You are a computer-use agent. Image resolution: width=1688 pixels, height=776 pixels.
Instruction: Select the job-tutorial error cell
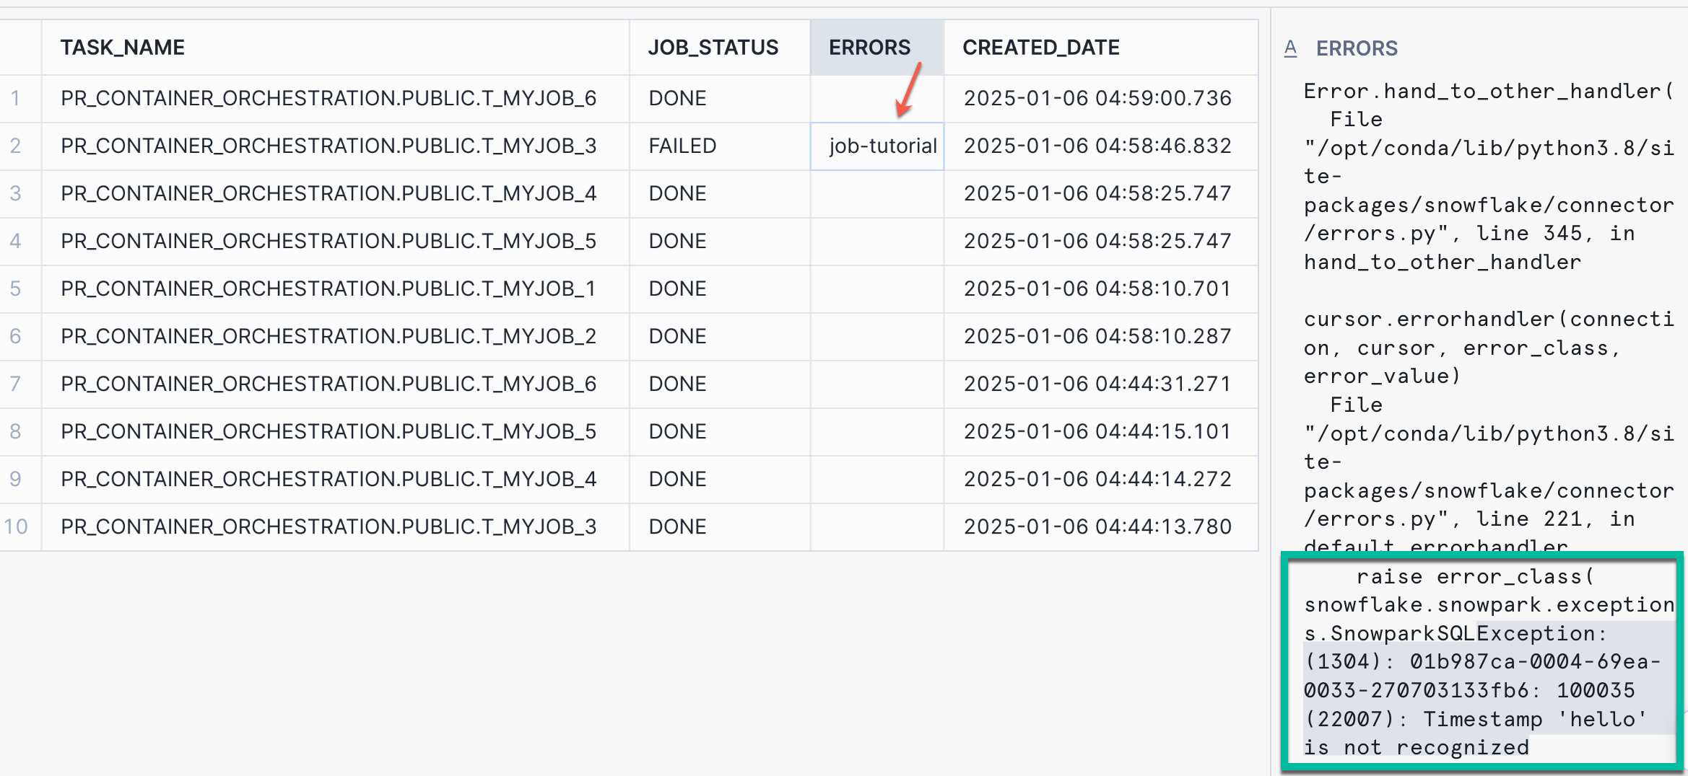878,146
